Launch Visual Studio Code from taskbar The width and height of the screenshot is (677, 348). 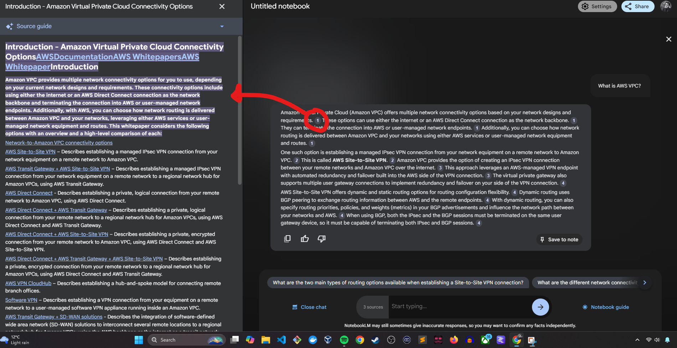point(281,340)
